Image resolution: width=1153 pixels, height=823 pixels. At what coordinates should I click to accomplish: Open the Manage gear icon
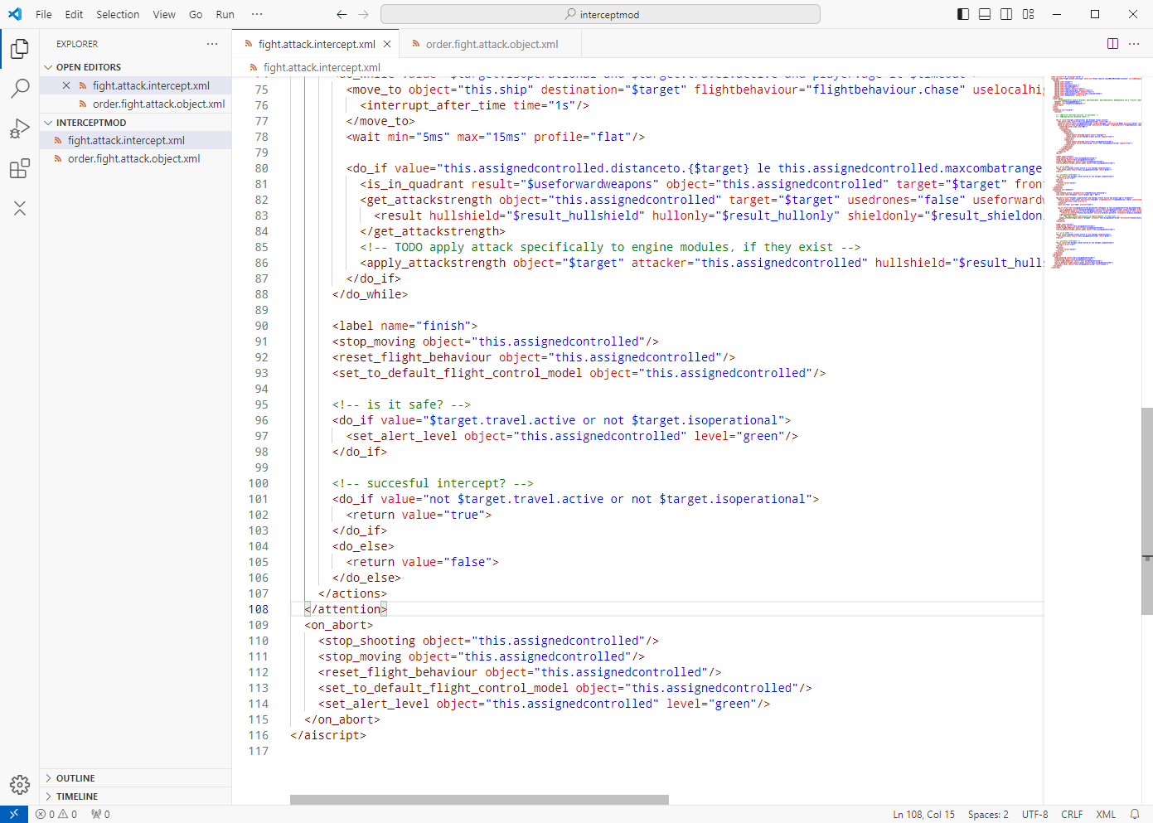[20, 784]
